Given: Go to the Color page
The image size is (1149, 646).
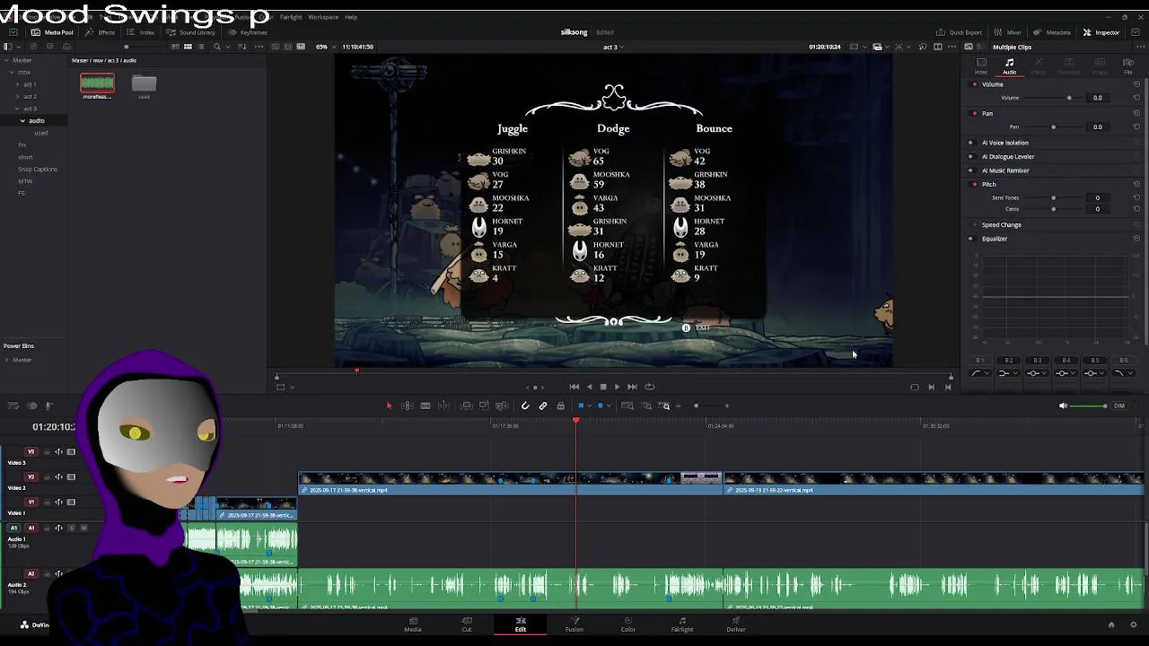Looking at the screenshot, I should click(628, 624).
